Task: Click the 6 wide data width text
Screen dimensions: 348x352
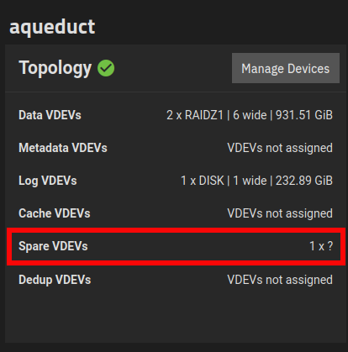Action: click(x=250, y=115)
